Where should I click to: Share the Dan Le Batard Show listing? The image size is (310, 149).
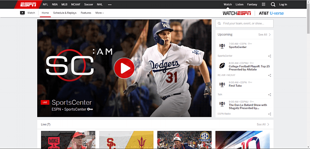point(269,114)
